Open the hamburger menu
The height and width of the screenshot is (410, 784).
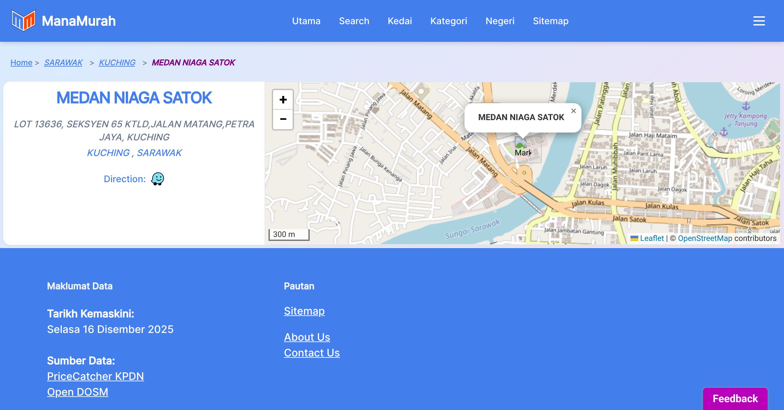pyautogui.click(x=759, y=21)
